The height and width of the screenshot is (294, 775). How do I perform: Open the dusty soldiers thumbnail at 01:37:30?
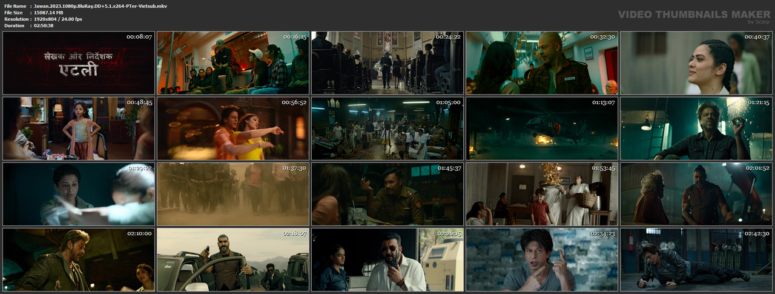pos(233,194)
